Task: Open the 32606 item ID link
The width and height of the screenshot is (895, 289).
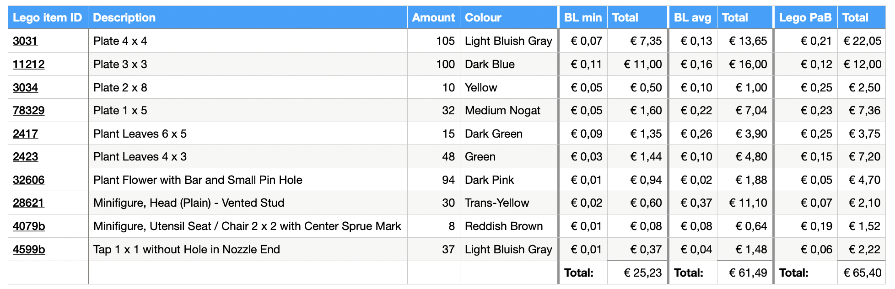Action: (28, 180)
